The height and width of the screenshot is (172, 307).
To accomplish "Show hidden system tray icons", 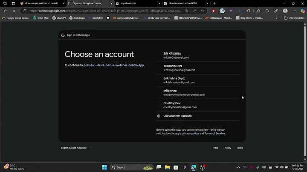I will click(238, 167).
